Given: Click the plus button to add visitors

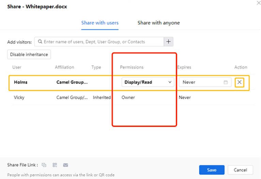Looking at the screenshot, I should tap(169, 42).
